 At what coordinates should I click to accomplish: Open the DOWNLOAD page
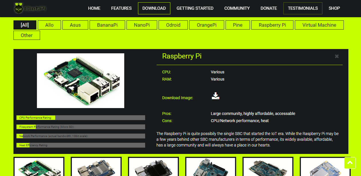click(x=154, y=8)
